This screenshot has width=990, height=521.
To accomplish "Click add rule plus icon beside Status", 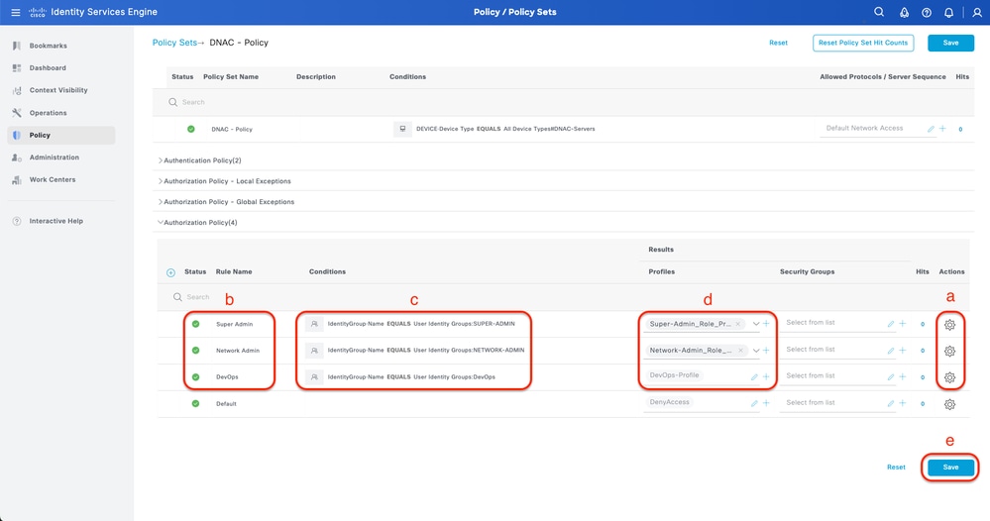I will click(170, 272).
